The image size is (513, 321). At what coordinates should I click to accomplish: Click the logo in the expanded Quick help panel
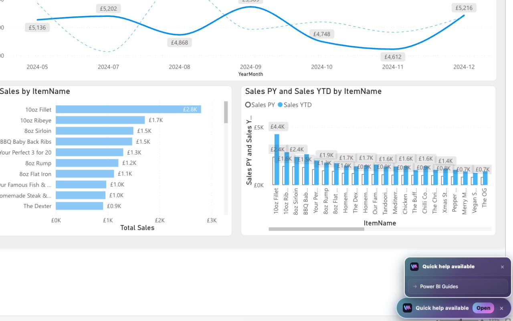click(414, 266)
